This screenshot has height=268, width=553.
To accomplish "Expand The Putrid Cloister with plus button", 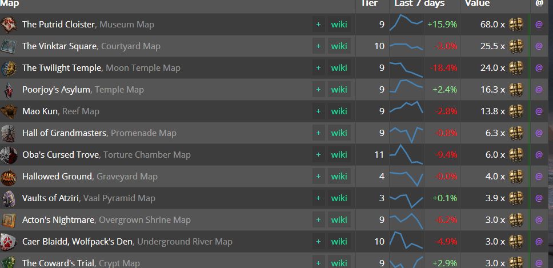I will [318, 25].
